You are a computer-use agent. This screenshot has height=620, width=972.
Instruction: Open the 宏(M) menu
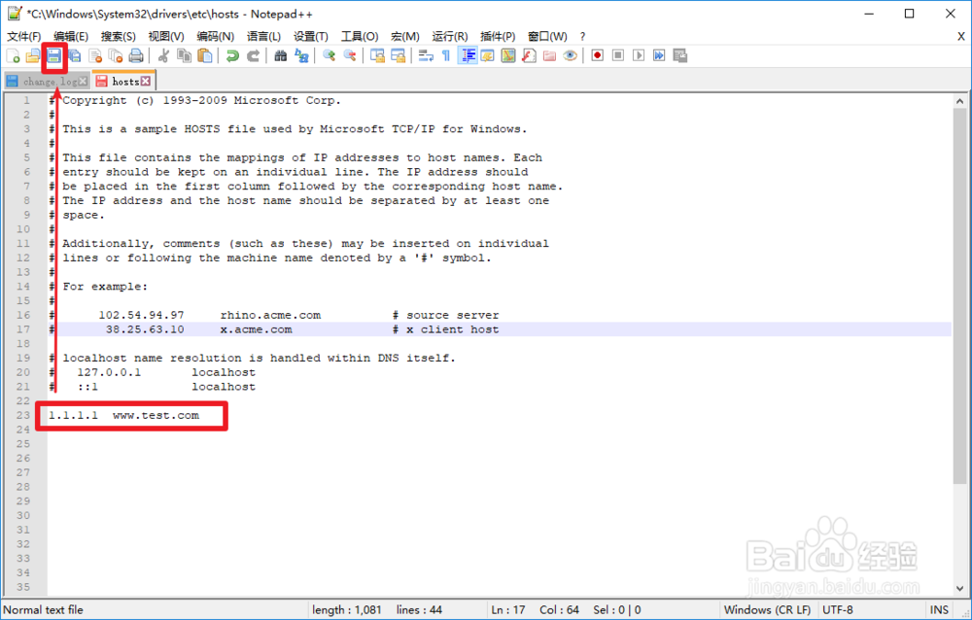click(404, 37)
